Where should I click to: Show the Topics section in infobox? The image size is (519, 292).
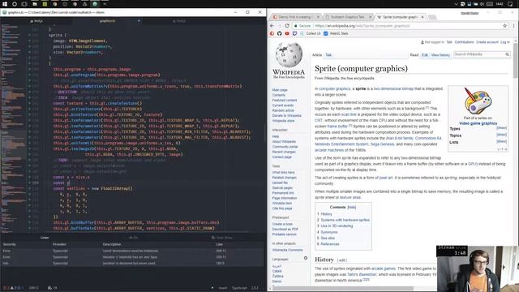click(x=501, y=135)
